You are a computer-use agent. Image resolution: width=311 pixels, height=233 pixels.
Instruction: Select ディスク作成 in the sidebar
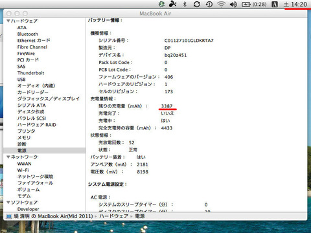coord(30,112)
